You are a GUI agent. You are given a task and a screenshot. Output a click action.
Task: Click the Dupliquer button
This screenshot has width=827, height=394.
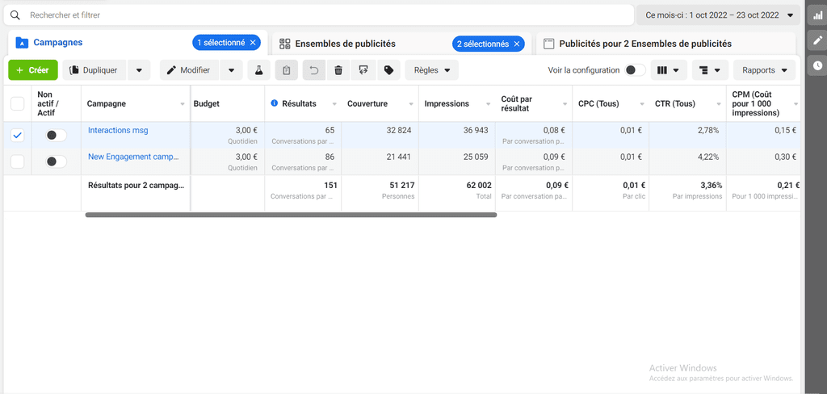[95, 70]
